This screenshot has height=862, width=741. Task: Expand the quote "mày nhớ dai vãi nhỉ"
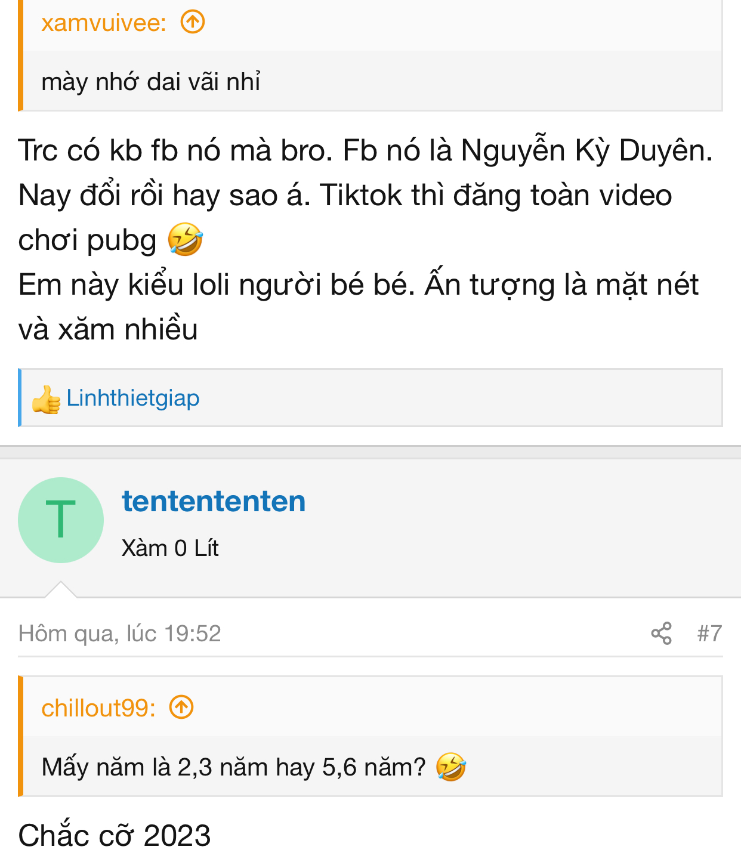150,82
